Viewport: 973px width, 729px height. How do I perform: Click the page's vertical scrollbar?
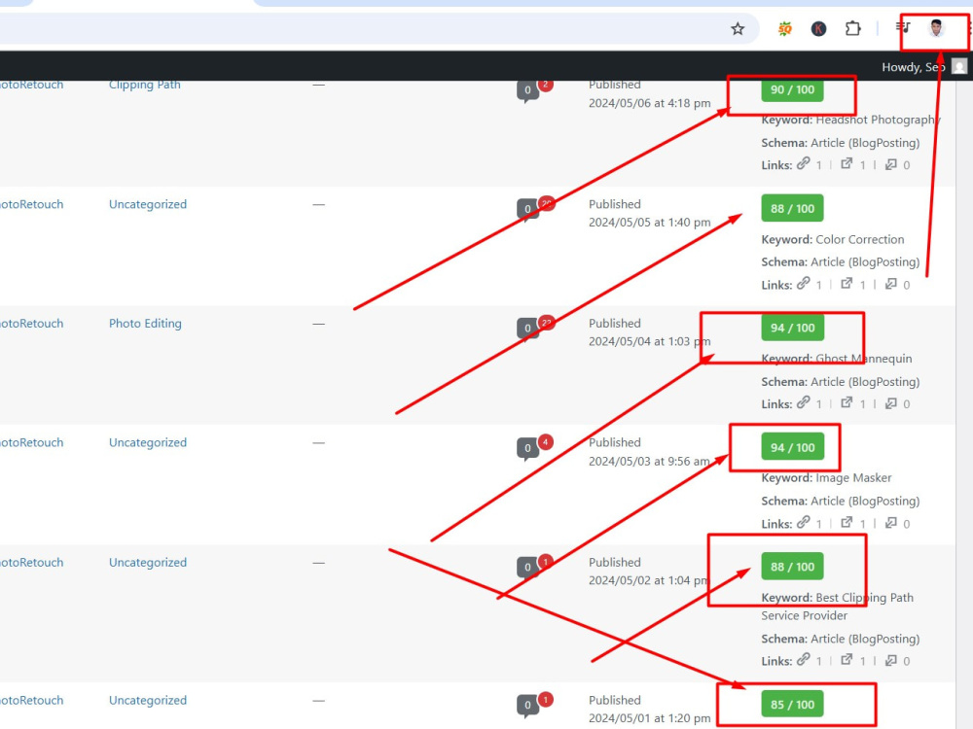coord(963,404)
